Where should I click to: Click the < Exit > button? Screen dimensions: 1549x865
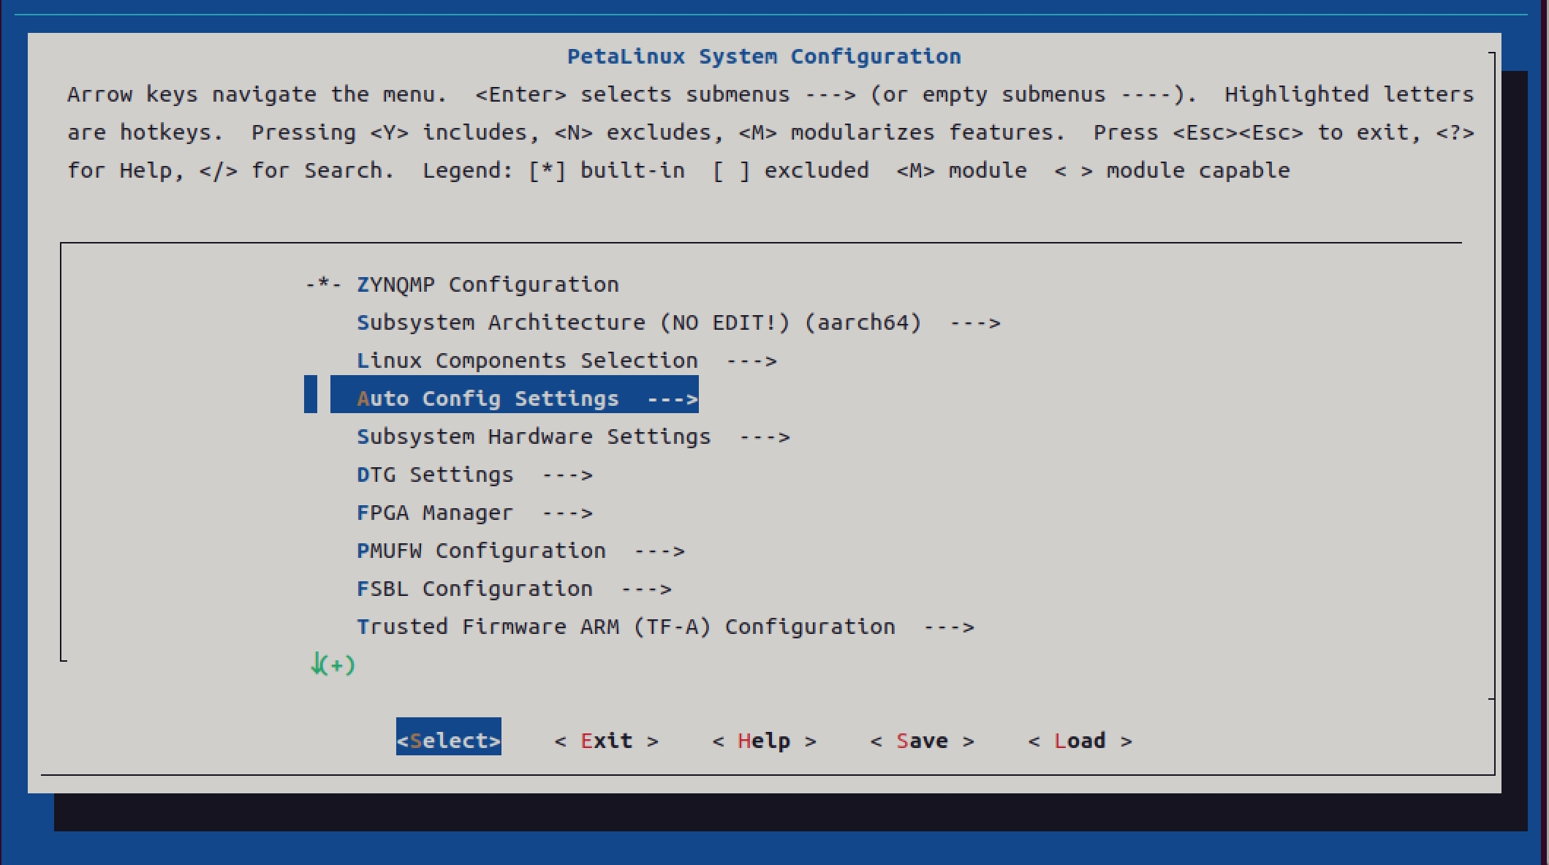pyautogui.click(x=607, y=741)
